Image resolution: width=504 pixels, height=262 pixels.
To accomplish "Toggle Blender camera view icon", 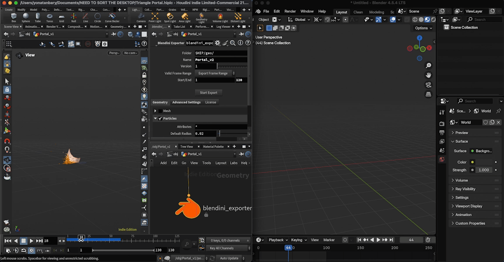I will (428, 85).
